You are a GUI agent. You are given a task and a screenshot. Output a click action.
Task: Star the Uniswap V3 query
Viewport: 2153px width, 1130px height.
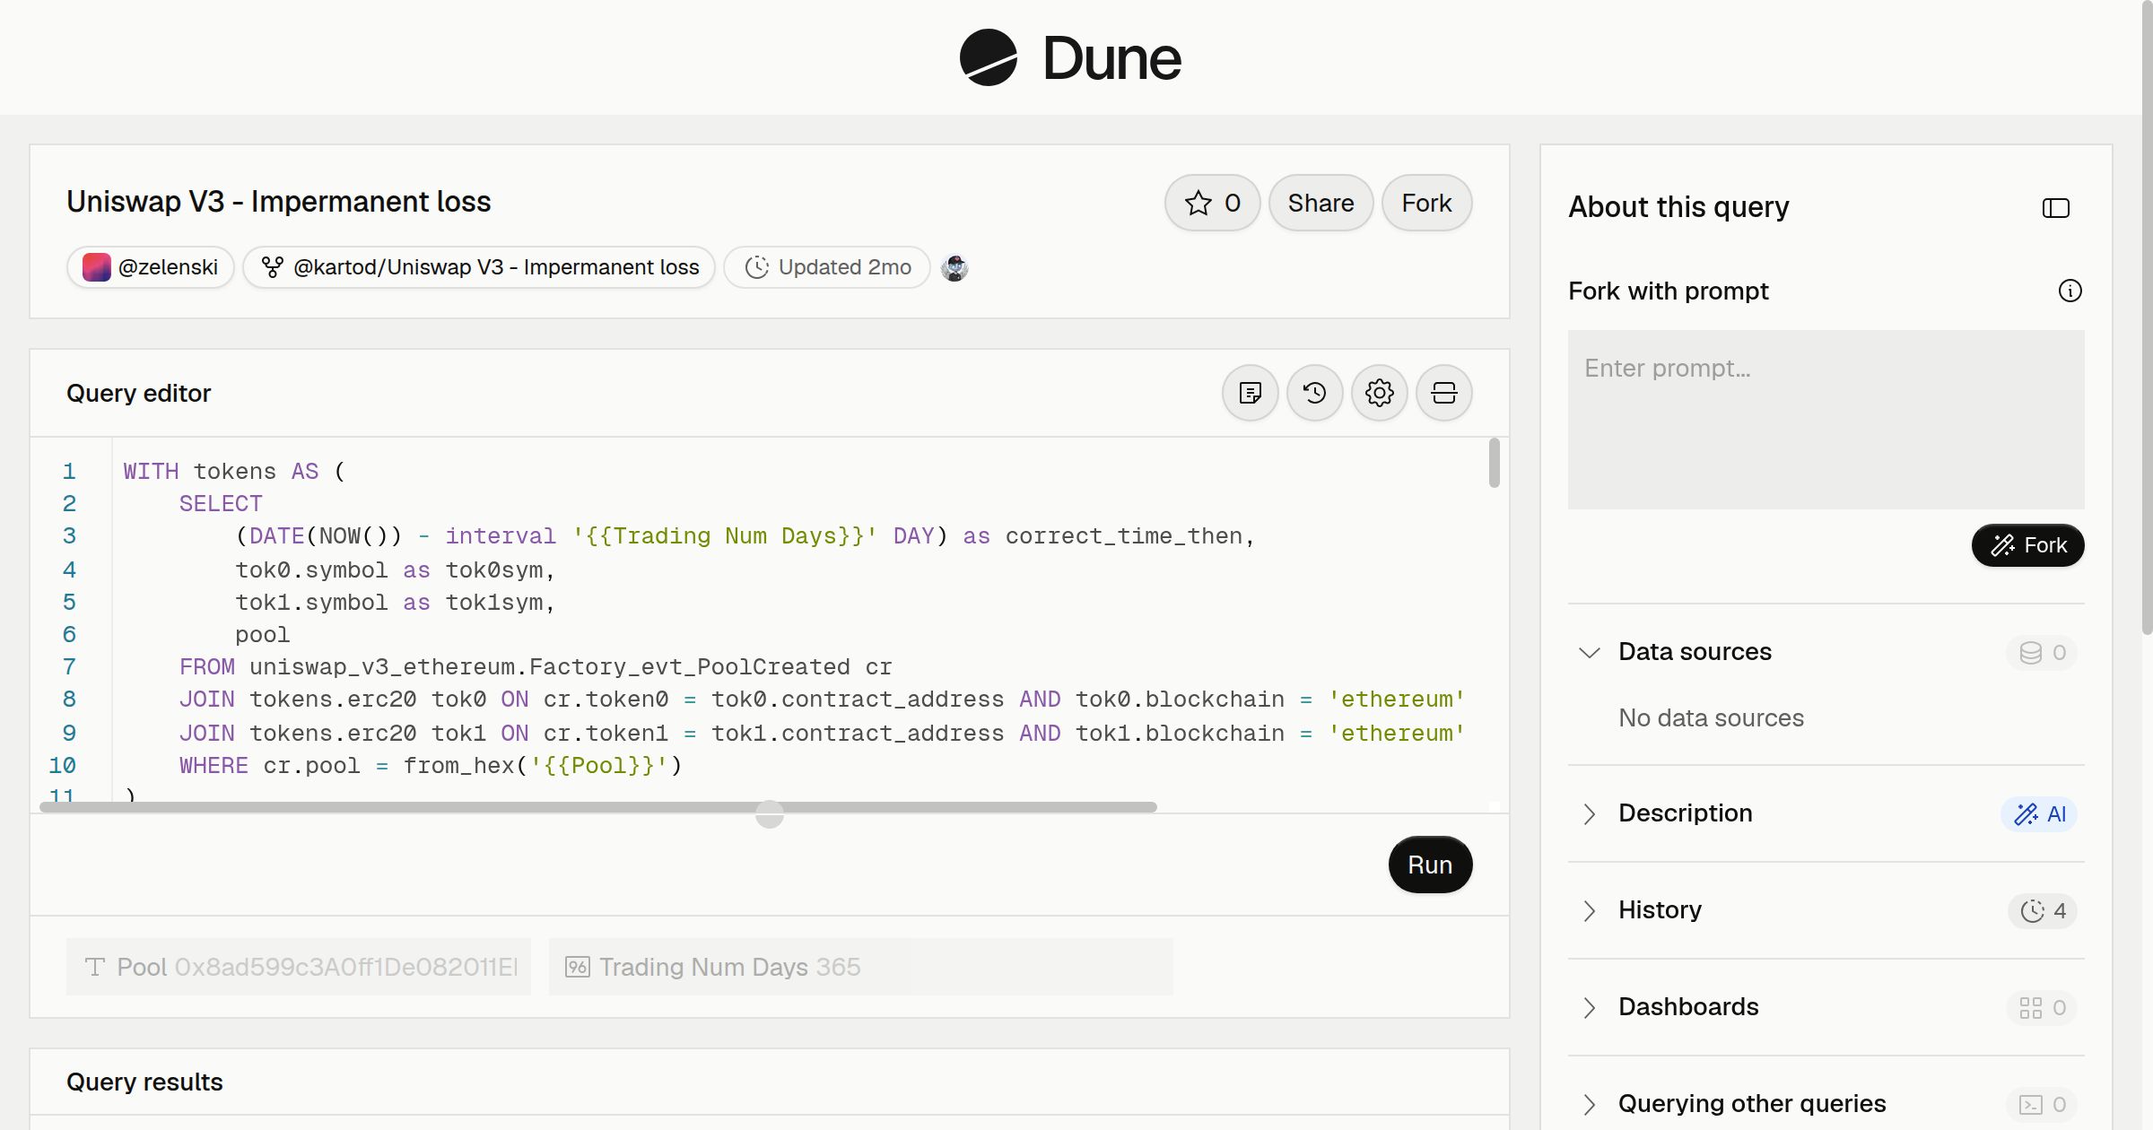tap(1212, 203)
